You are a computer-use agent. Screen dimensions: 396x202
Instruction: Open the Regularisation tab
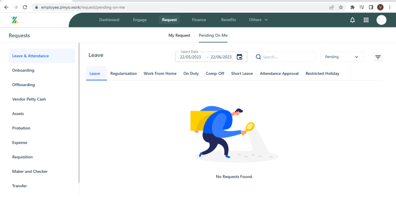[x=123, y=74]
